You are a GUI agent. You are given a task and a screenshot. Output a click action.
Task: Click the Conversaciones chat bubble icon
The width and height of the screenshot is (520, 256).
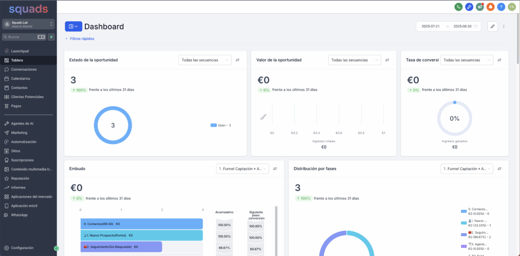[x=7, y=70]
